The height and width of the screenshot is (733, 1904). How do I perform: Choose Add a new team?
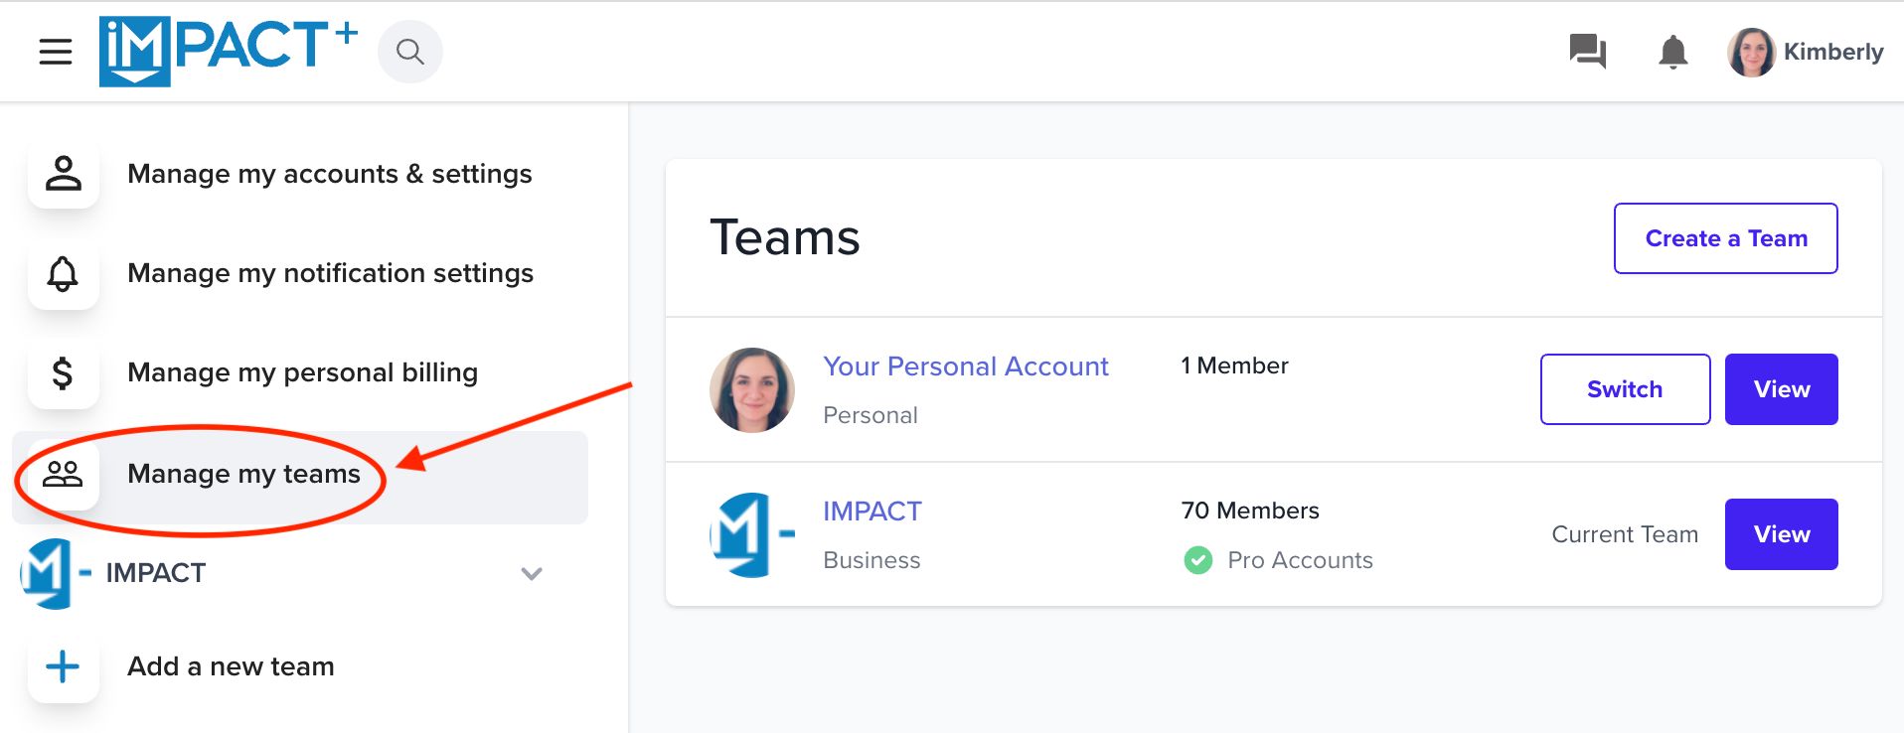pyautogui.click(x=231, y=666)
